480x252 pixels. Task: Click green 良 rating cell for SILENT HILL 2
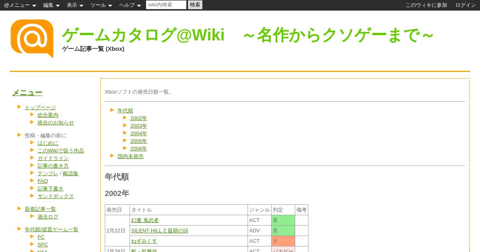tap(283, 230)
